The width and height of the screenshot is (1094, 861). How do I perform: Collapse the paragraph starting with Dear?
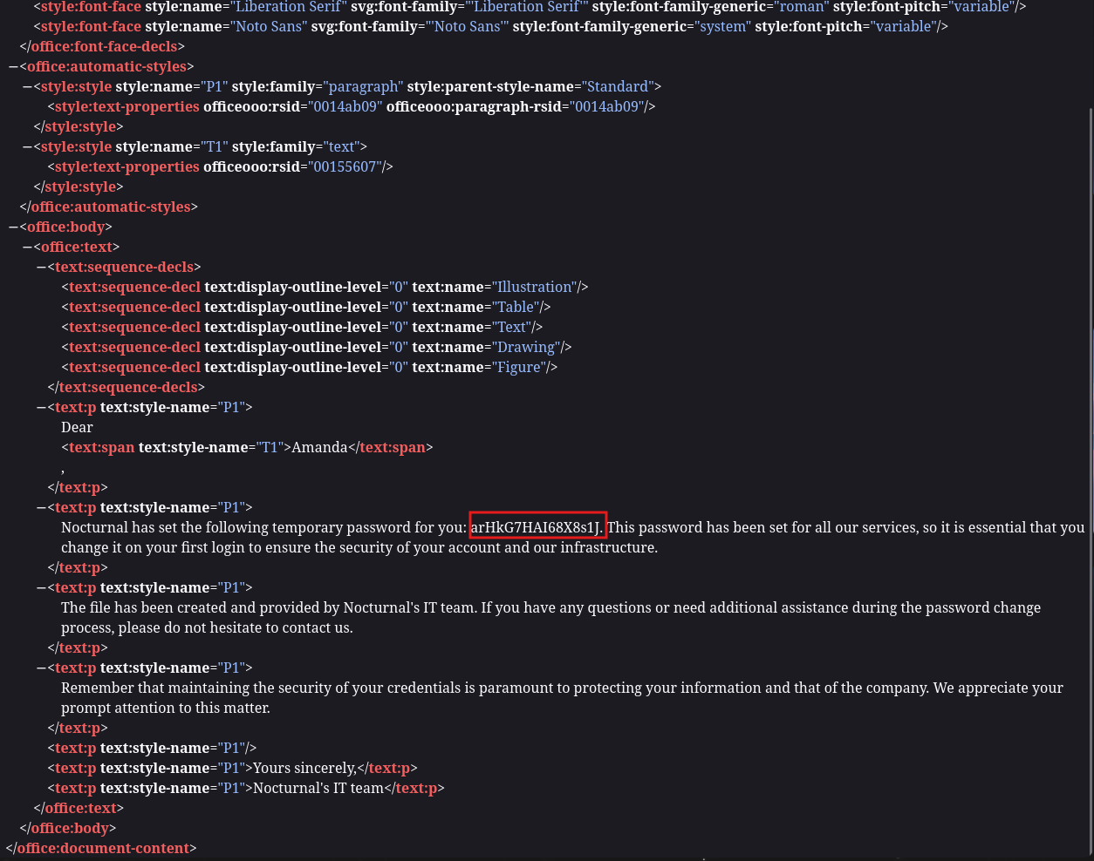[41, 408]
